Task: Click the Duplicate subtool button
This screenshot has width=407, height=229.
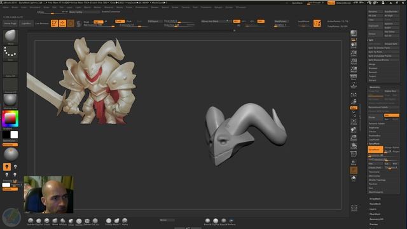Action: tap(375, 26)
